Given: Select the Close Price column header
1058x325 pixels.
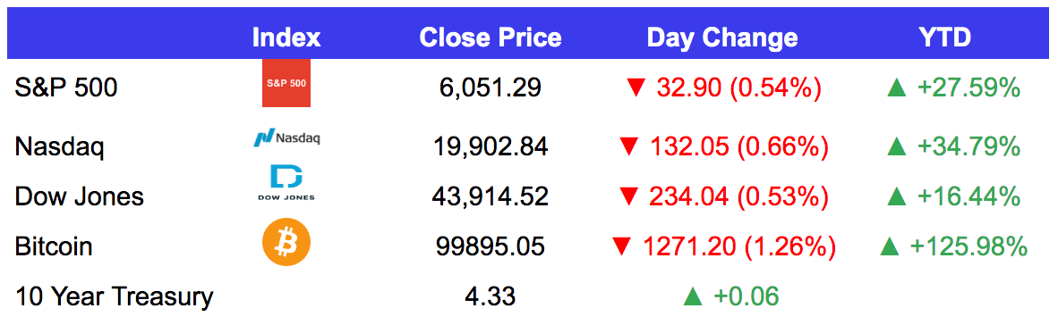Looking at the screenshot, I should pos(490,37).
